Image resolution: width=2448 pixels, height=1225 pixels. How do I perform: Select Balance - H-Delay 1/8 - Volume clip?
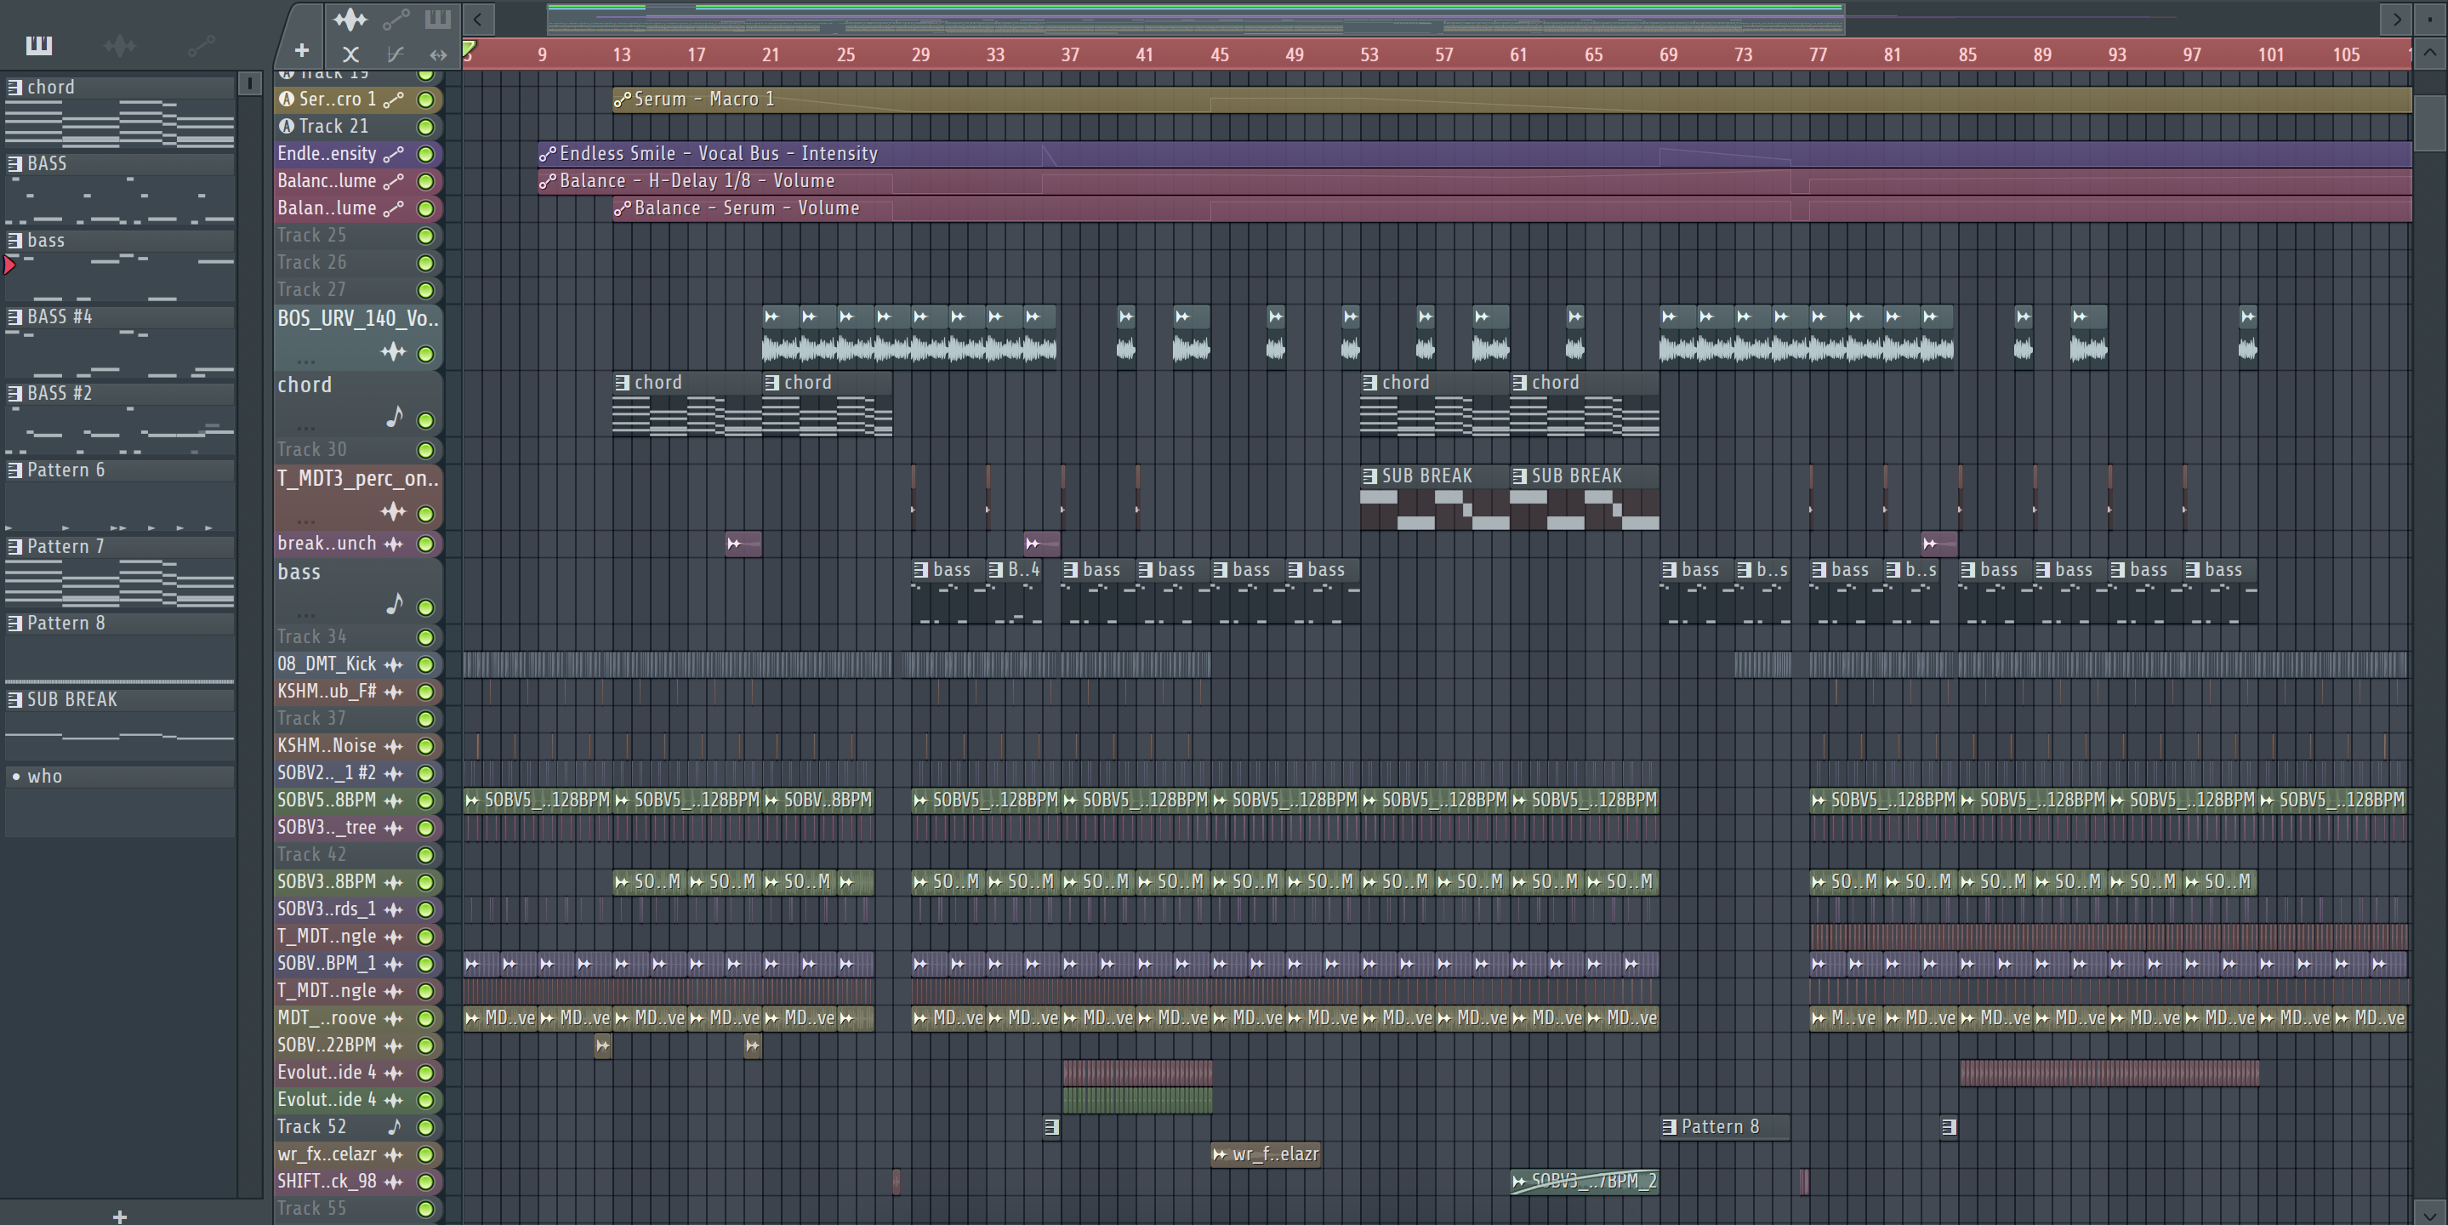click(1475, 181)
